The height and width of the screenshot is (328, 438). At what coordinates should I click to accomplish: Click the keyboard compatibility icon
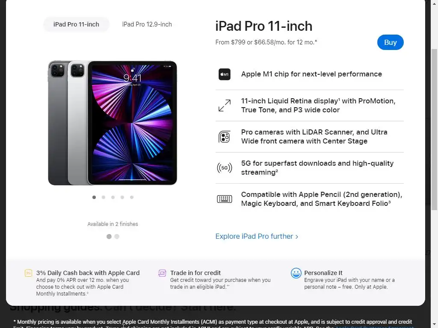coord(224,199)
